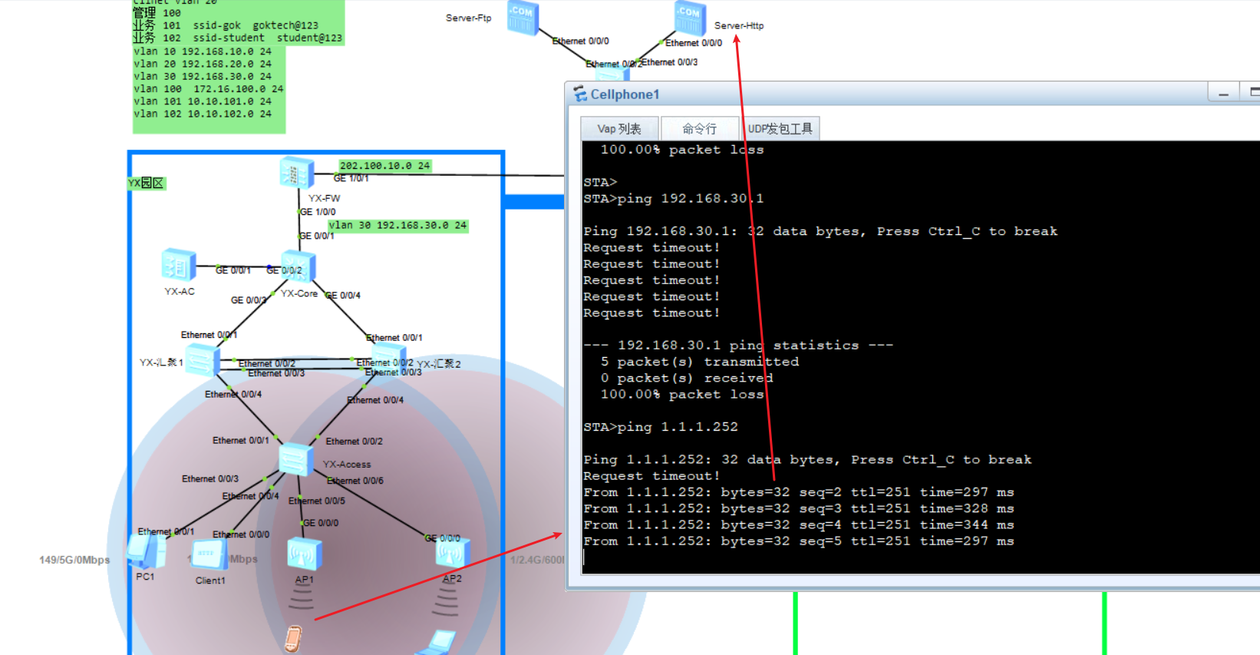Select the PC1 computer icon
The height and width of the screenshot is (655, 1260).
click(x=146, y=551)
